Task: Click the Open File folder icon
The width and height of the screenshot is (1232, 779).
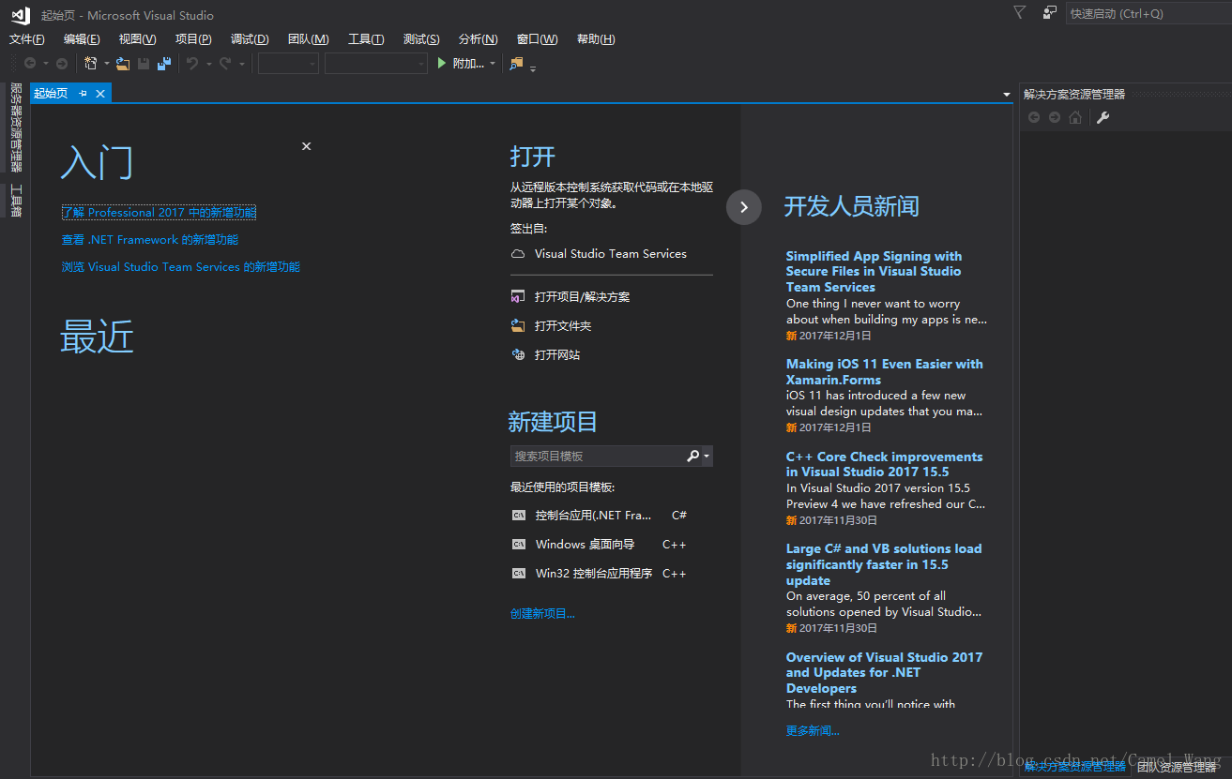Action: 123,64
